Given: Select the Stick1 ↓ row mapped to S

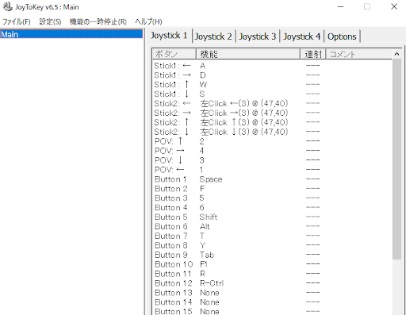Looking at the screenshot, I should coord(272,94).
